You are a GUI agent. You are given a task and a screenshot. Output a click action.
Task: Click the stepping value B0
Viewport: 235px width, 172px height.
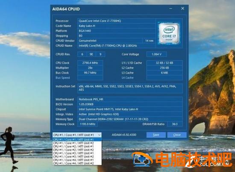117,36
